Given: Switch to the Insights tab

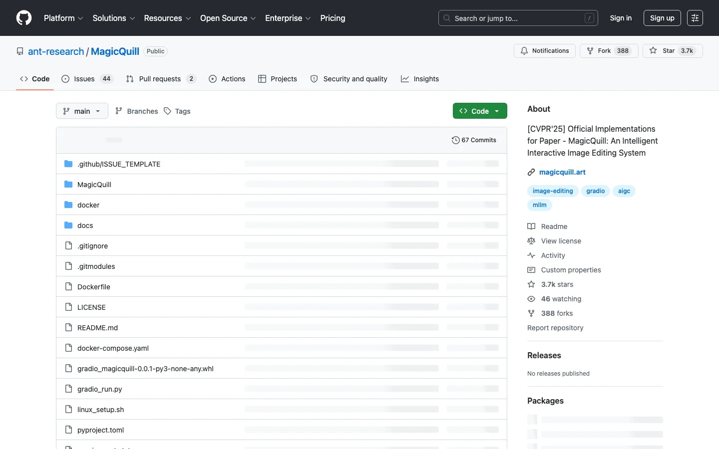Looking at the screenshot, I should coord(420,79).
